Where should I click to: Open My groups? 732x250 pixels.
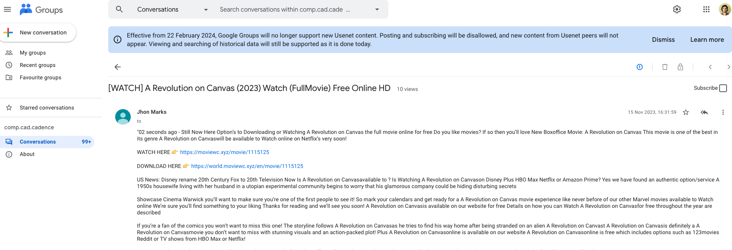click(x=33, y=53)
